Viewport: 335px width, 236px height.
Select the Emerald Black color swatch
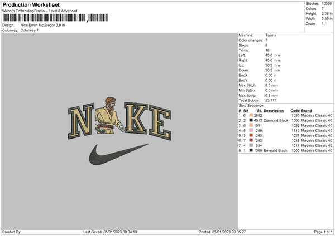pos(251,150)
